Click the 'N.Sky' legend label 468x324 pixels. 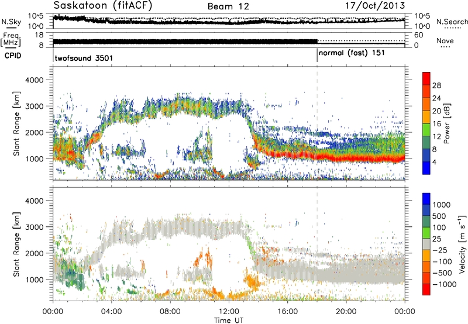click(x=11, y=22)
